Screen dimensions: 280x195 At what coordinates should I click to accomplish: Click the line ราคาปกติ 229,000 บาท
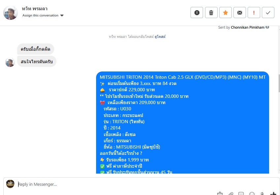point(127,90)
